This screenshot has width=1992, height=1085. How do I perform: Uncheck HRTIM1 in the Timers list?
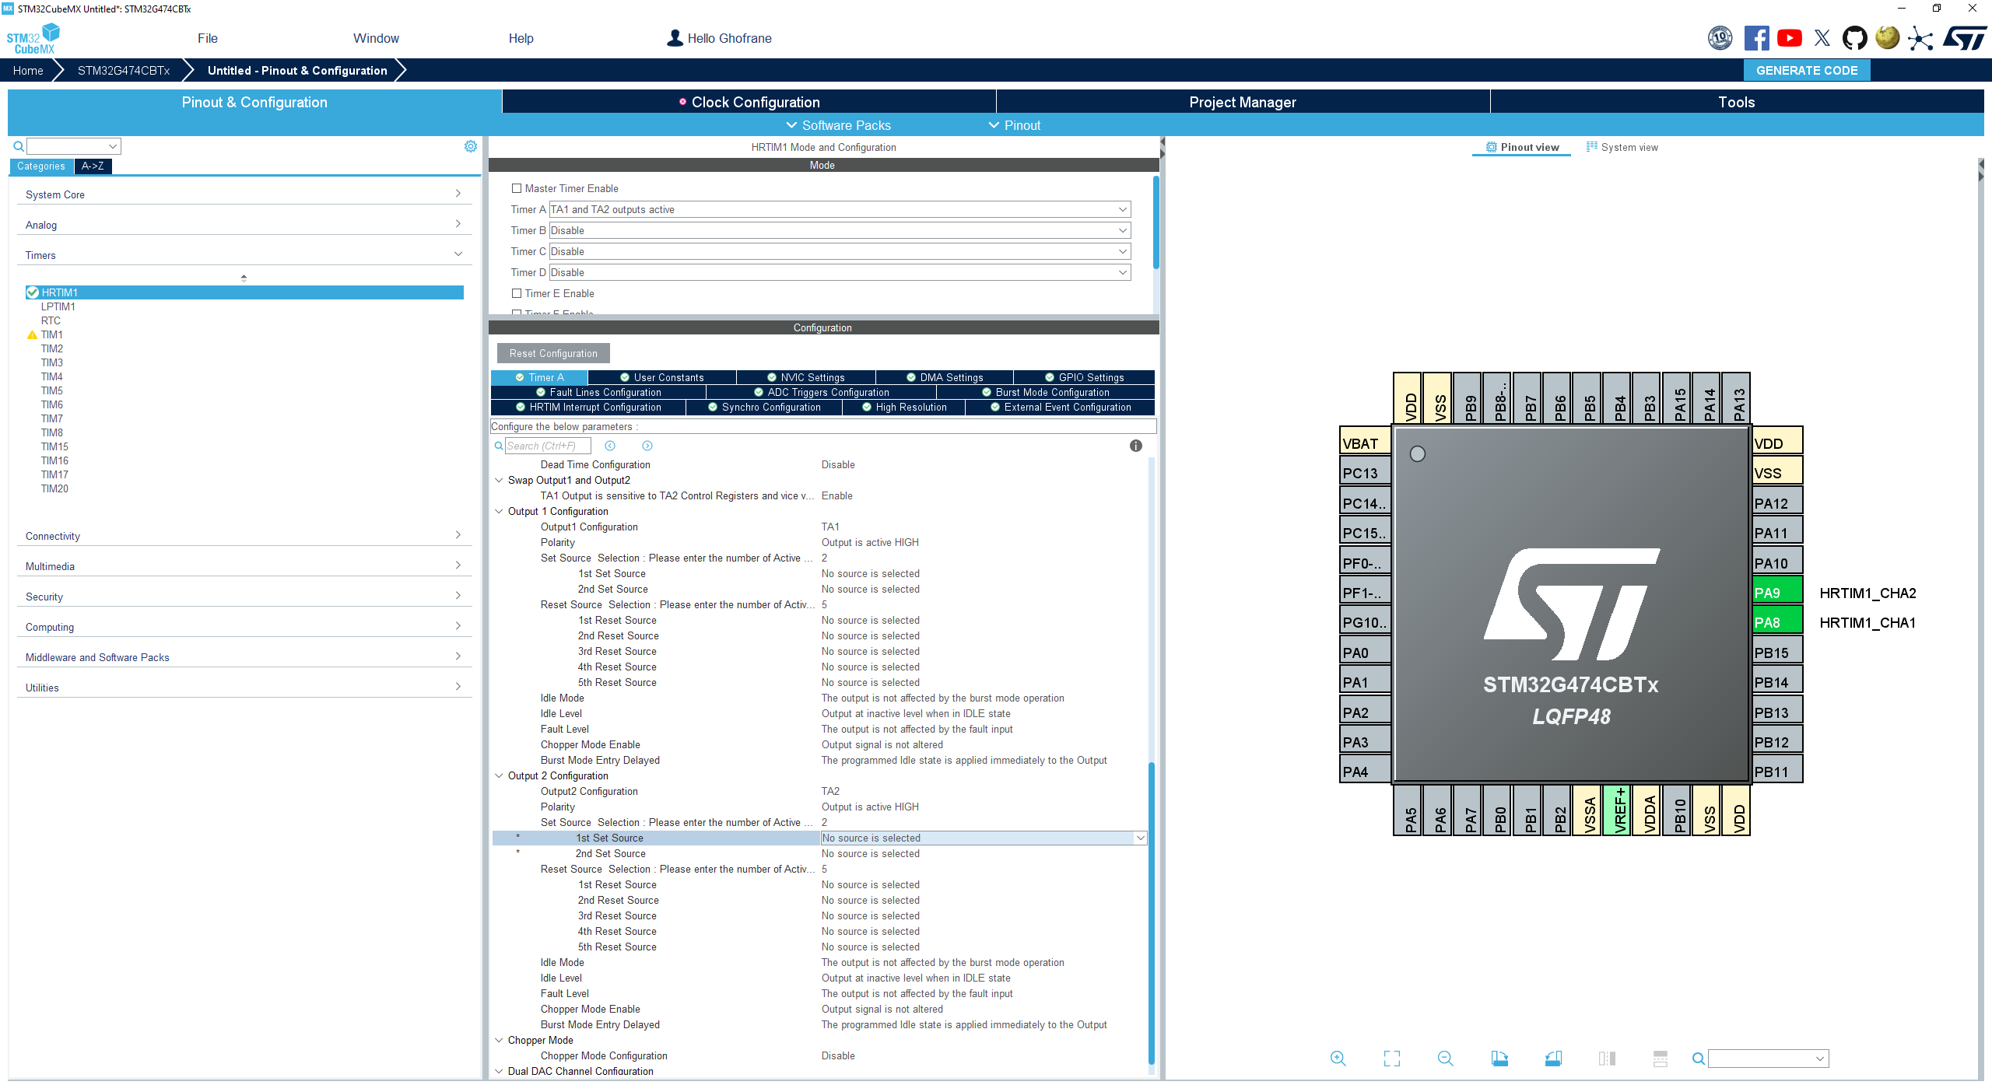click(33, 292)
